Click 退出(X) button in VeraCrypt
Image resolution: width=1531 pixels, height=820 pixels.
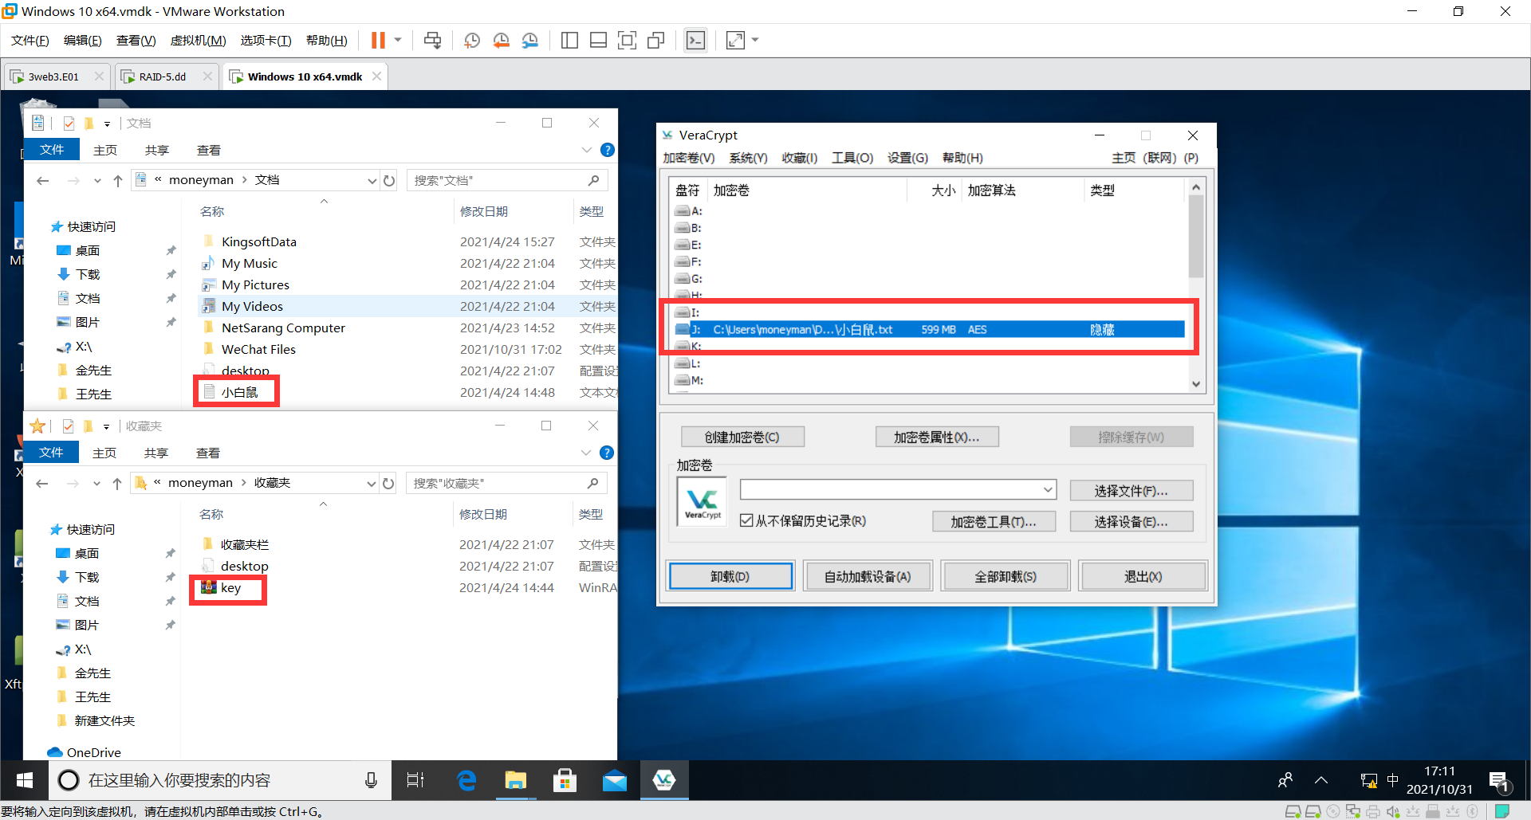pyautogui.click(x=1143, y=576)
